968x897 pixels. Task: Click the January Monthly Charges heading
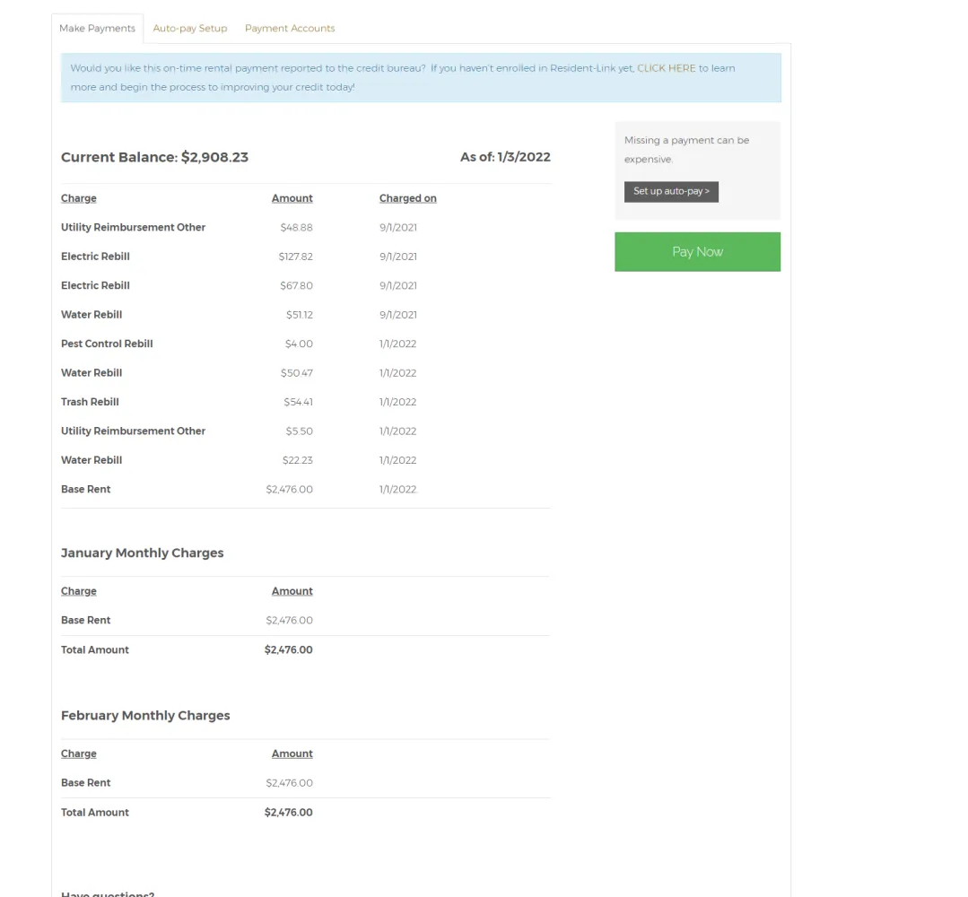point(142,553)
